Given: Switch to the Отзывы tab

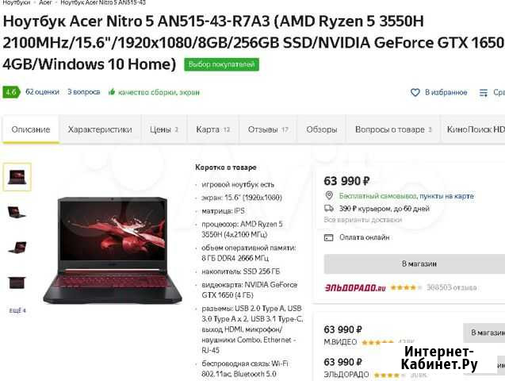Looking at the screenshot, I should [x=268, y=129].
